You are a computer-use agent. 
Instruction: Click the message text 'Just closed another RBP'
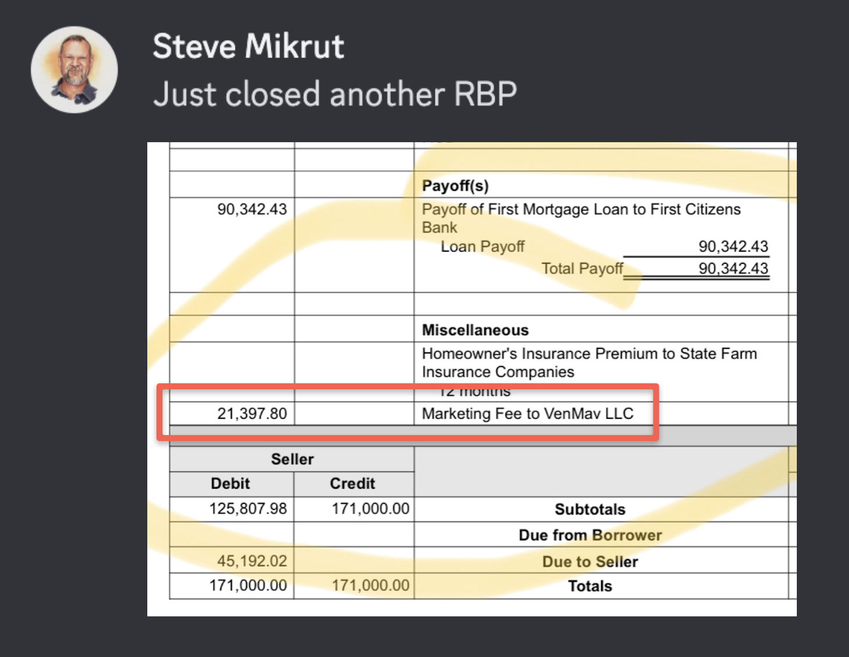(x=335, y=94)
